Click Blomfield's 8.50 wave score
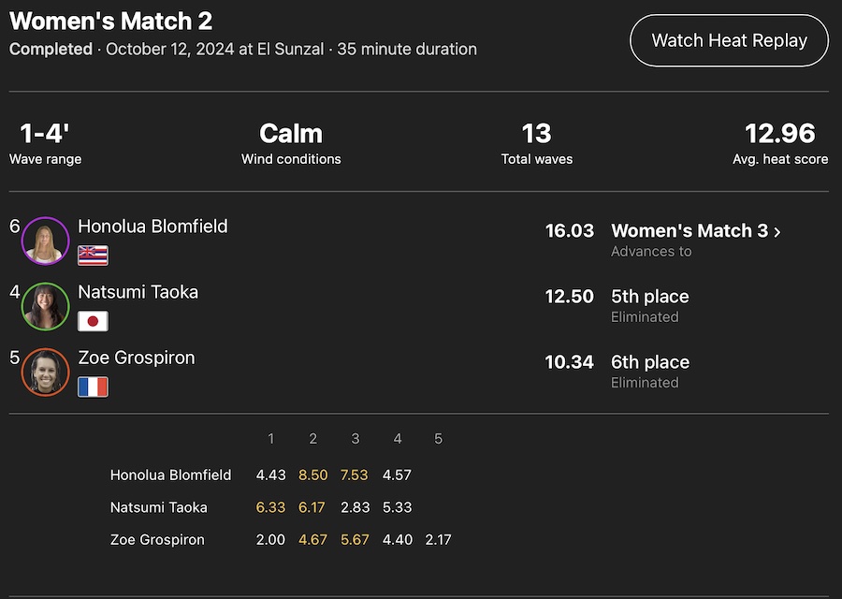The height and width of the screenshot is (599, 842). 312,475
